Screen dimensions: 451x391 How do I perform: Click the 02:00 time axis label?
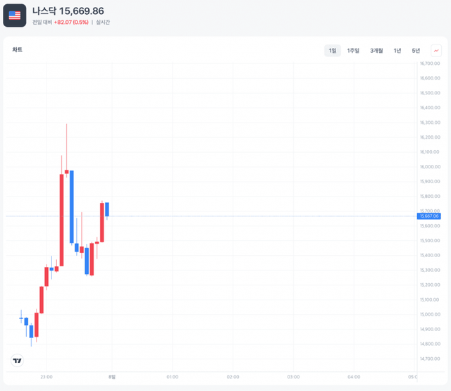click(233, 377)
